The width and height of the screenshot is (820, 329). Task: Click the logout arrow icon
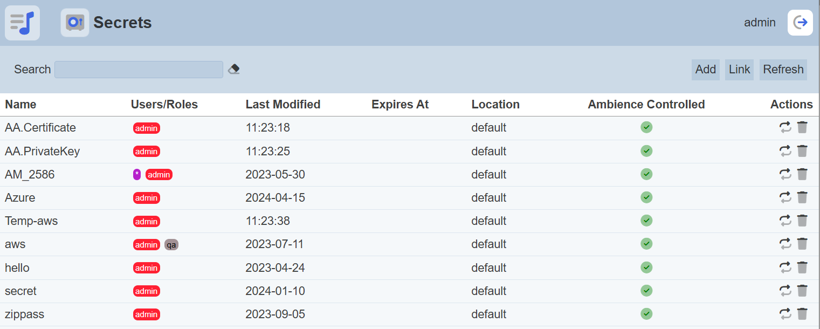[800, 23]
